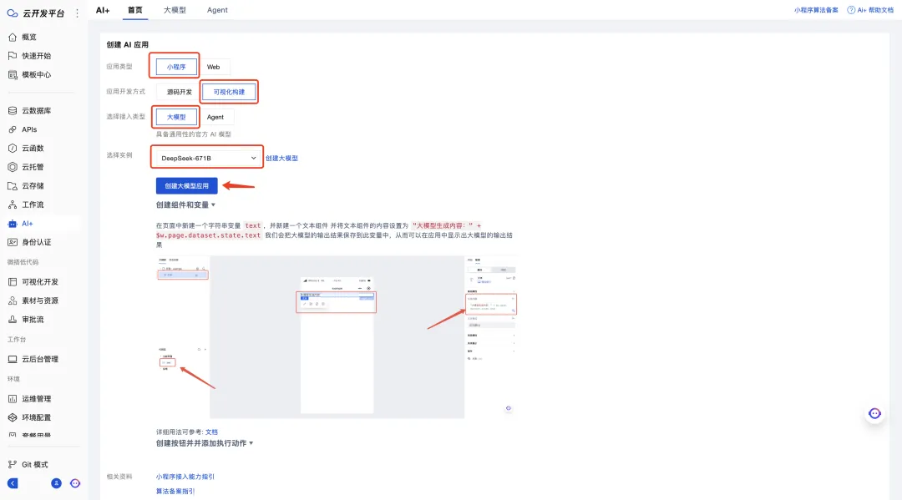902x500 pixels.
Task: Open 小程序算法备案 link at top right
Action: click(x=816, y=10)
